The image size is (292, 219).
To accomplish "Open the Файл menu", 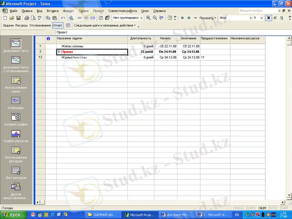I will [14, 11].
